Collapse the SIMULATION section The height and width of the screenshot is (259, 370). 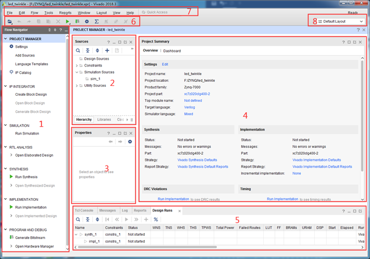(x=6, y=125)
